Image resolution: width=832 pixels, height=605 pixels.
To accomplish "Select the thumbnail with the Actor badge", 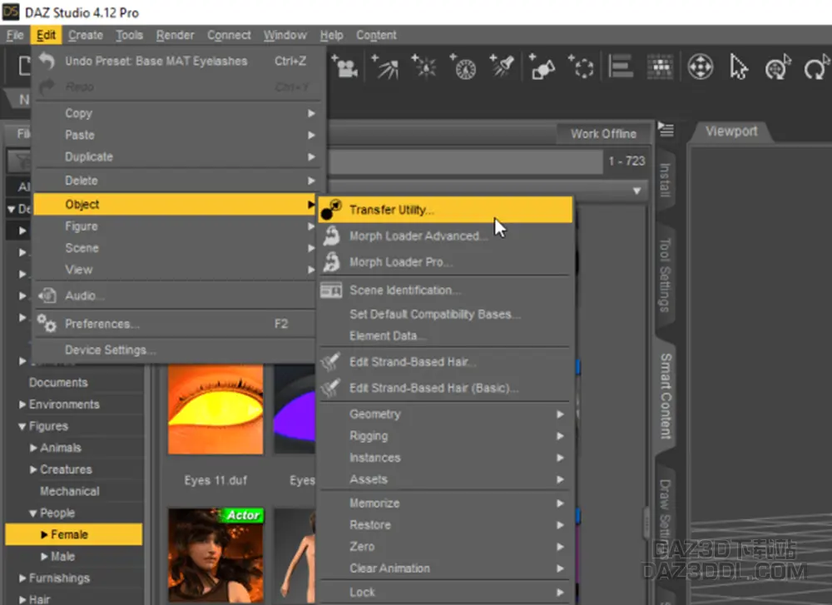I will point(215,554).
